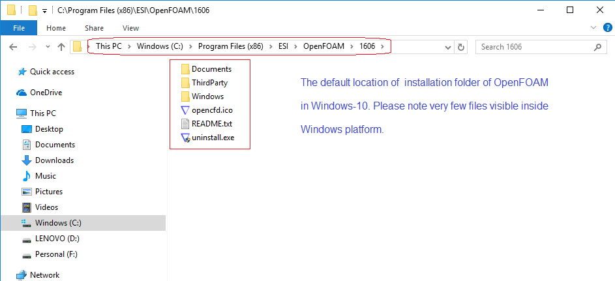This screenshot has width=615, height=281.
Task: Select the Windows folder in file list
Action: 207,96
